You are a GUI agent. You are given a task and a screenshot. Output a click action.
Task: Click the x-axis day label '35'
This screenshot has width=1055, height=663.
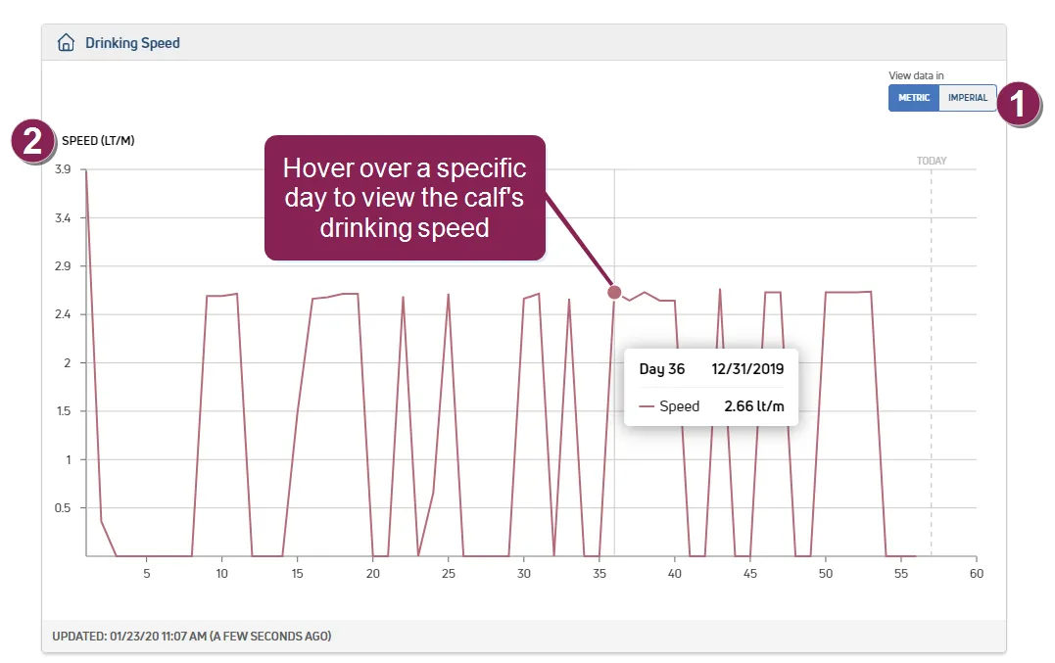(599, 574)
